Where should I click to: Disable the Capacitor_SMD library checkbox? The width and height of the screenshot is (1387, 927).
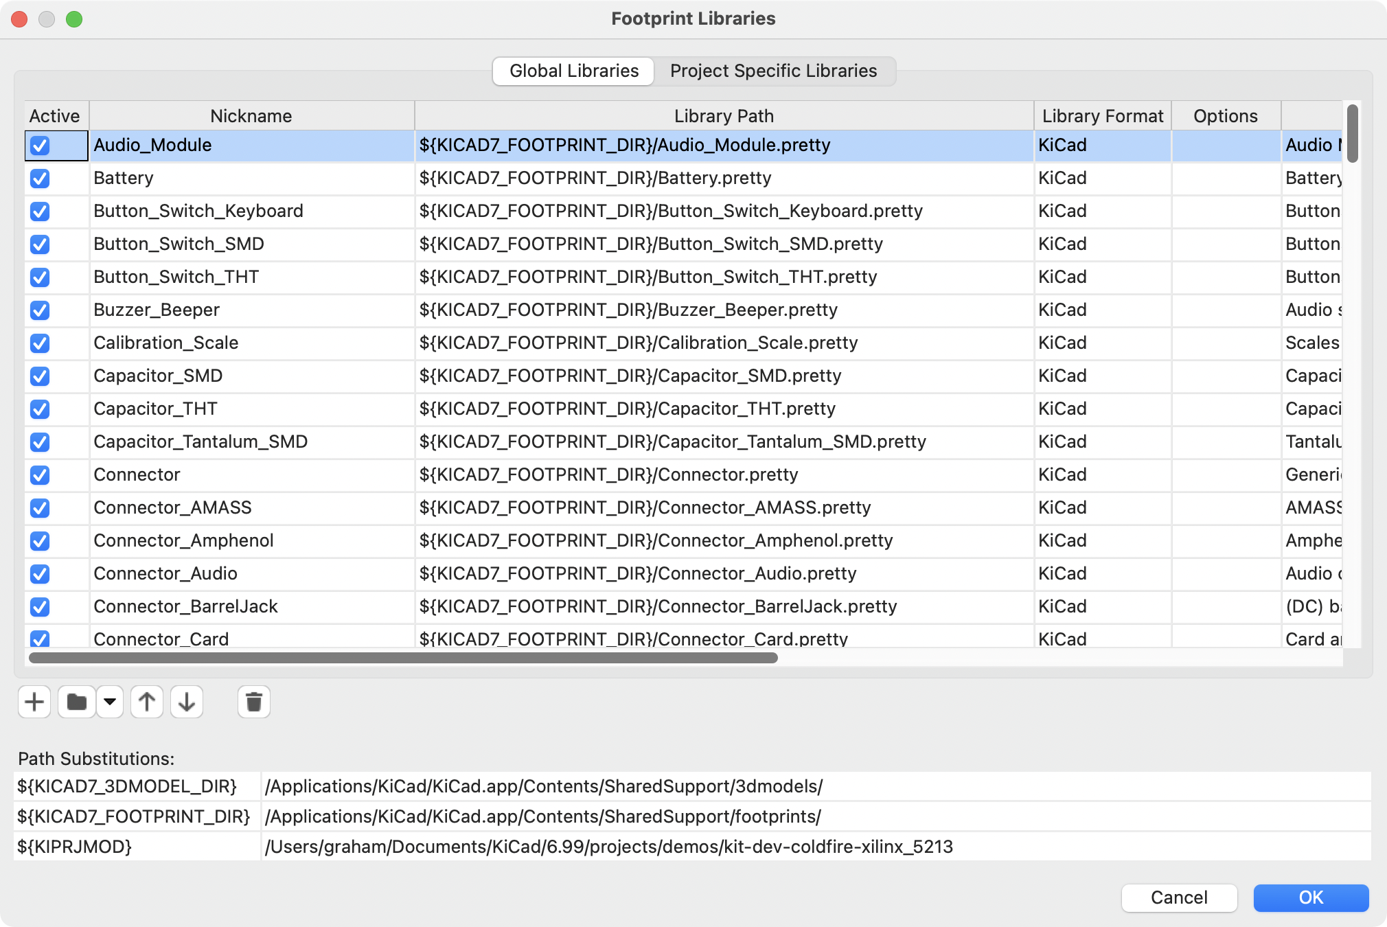pyautogui.click(x=40, y=376)
